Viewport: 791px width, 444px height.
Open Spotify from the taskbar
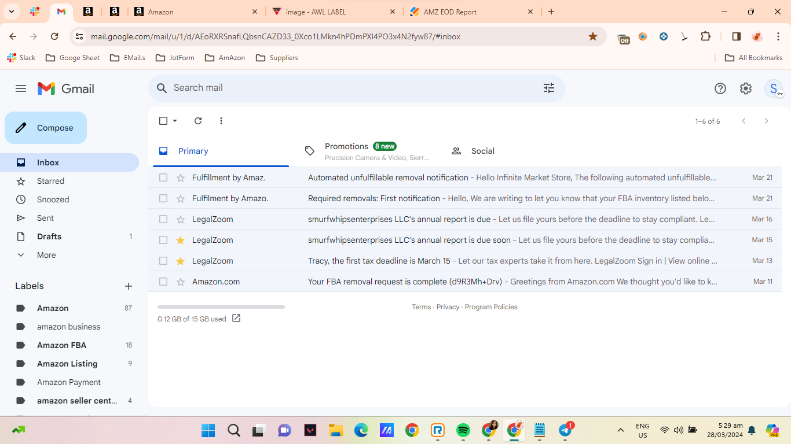click(x=463, y=430)
